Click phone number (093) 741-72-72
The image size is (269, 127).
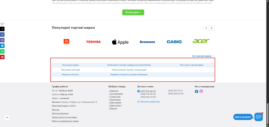click(175, 91)
